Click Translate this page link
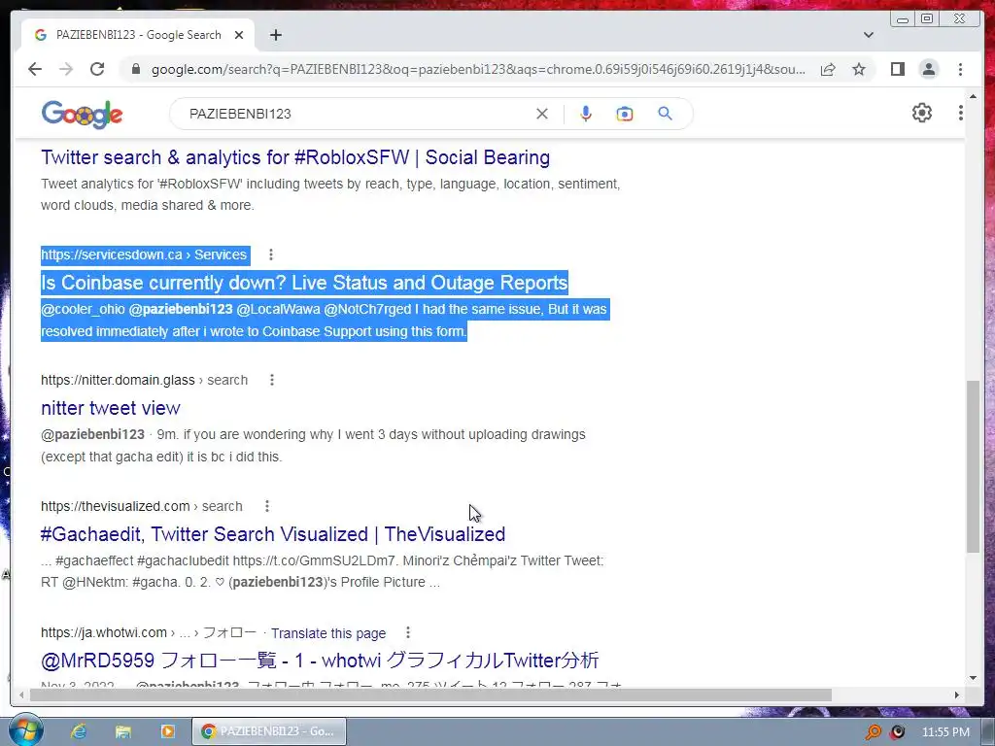 click(x=328, y=633)
